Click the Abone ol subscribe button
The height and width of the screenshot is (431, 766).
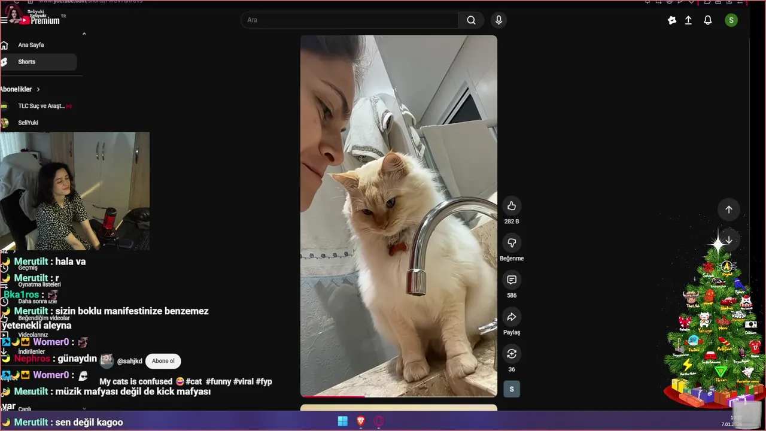pyautogui.click(x=163, y=361)
